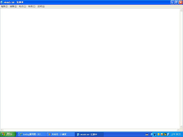The image size is (183, 137).
Task: Restore down the Notepad window
Action: coord(177,2)
